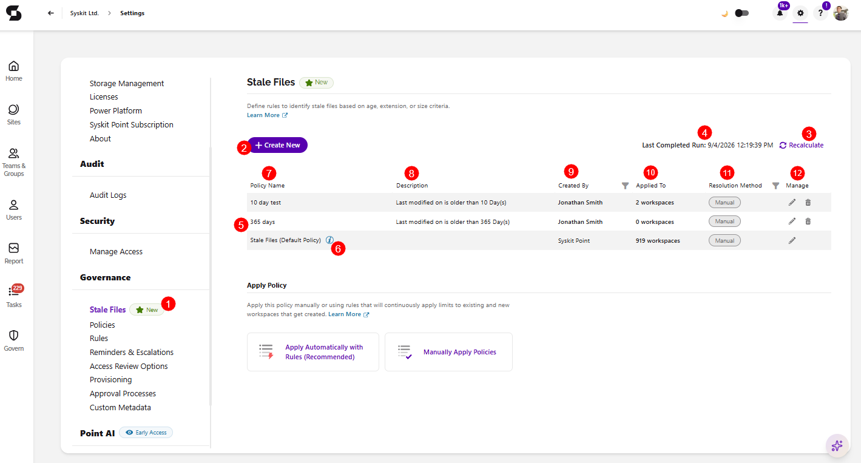Click the Manually Apply Policies card
Viewport: 861px width, 463px height.
tap(448, 352)
